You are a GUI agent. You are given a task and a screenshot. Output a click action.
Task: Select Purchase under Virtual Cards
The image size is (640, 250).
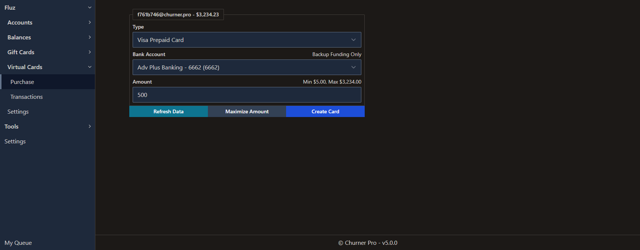(22, 82)
